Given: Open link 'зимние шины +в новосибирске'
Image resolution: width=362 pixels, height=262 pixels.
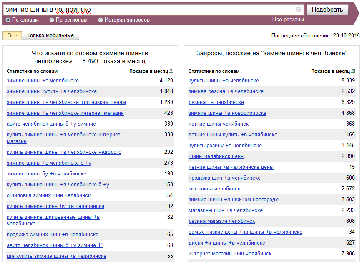Looking at the screenshot, I should point(227,113).
